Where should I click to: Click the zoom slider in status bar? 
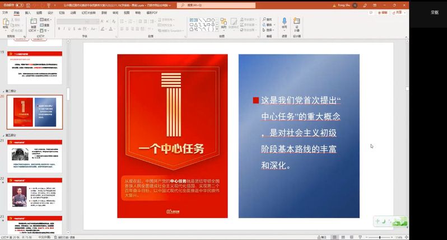coord(379,237)
